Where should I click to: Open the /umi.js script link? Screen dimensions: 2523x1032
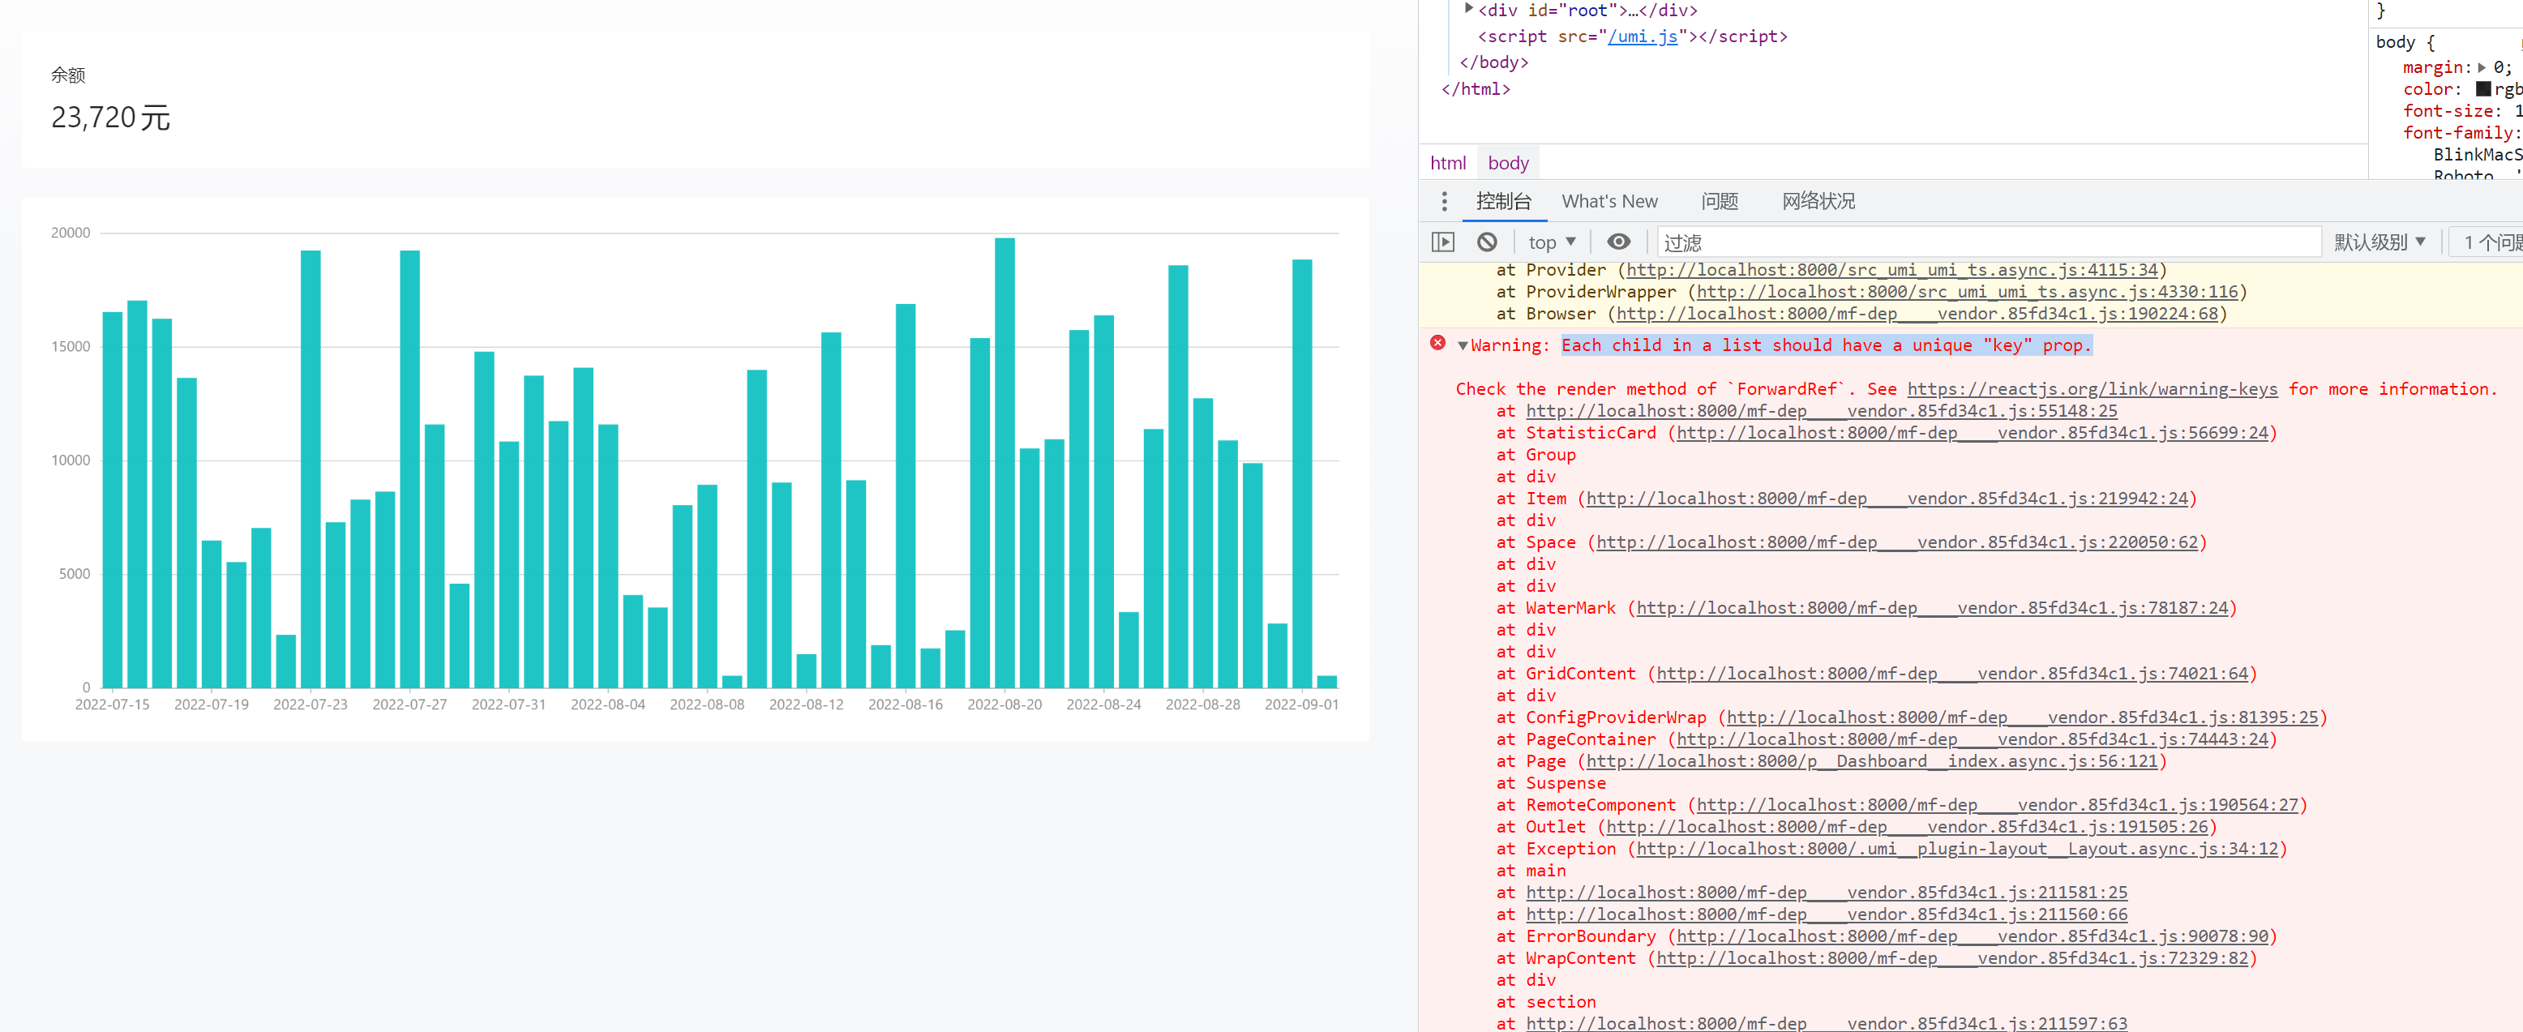(x=1642, y=36)
